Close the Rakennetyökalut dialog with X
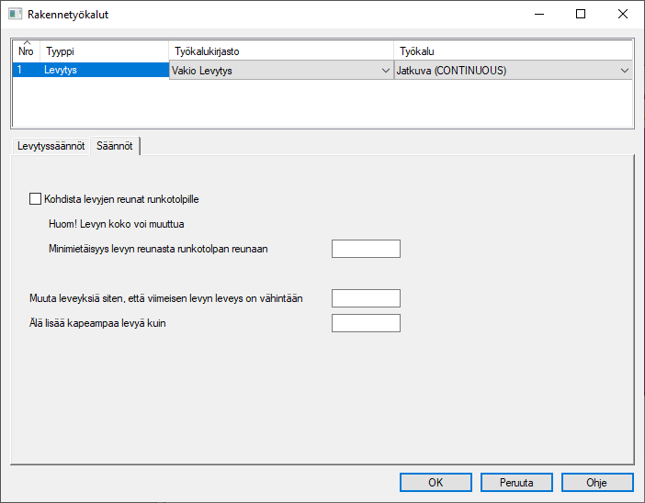Image resolution: width=645 pixels, height=503 pixels. tap(623, 15)
